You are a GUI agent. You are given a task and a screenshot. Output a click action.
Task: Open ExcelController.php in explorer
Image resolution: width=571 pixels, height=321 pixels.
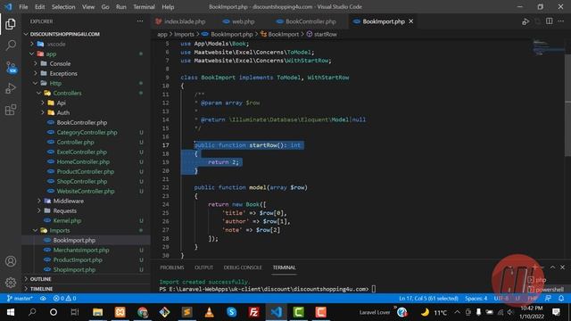(81, 152)
